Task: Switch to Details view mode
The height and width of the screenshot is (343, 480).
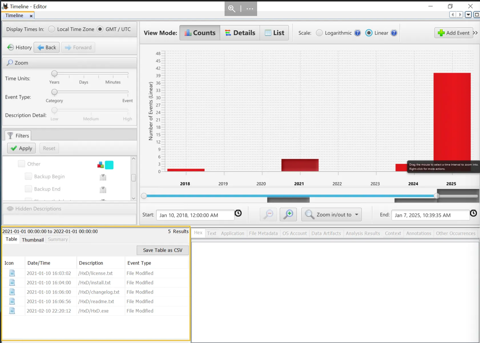Action: (240, 33)
